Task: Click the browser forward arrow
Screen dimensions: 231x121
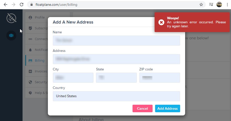Action: click(x=14, y=5)
